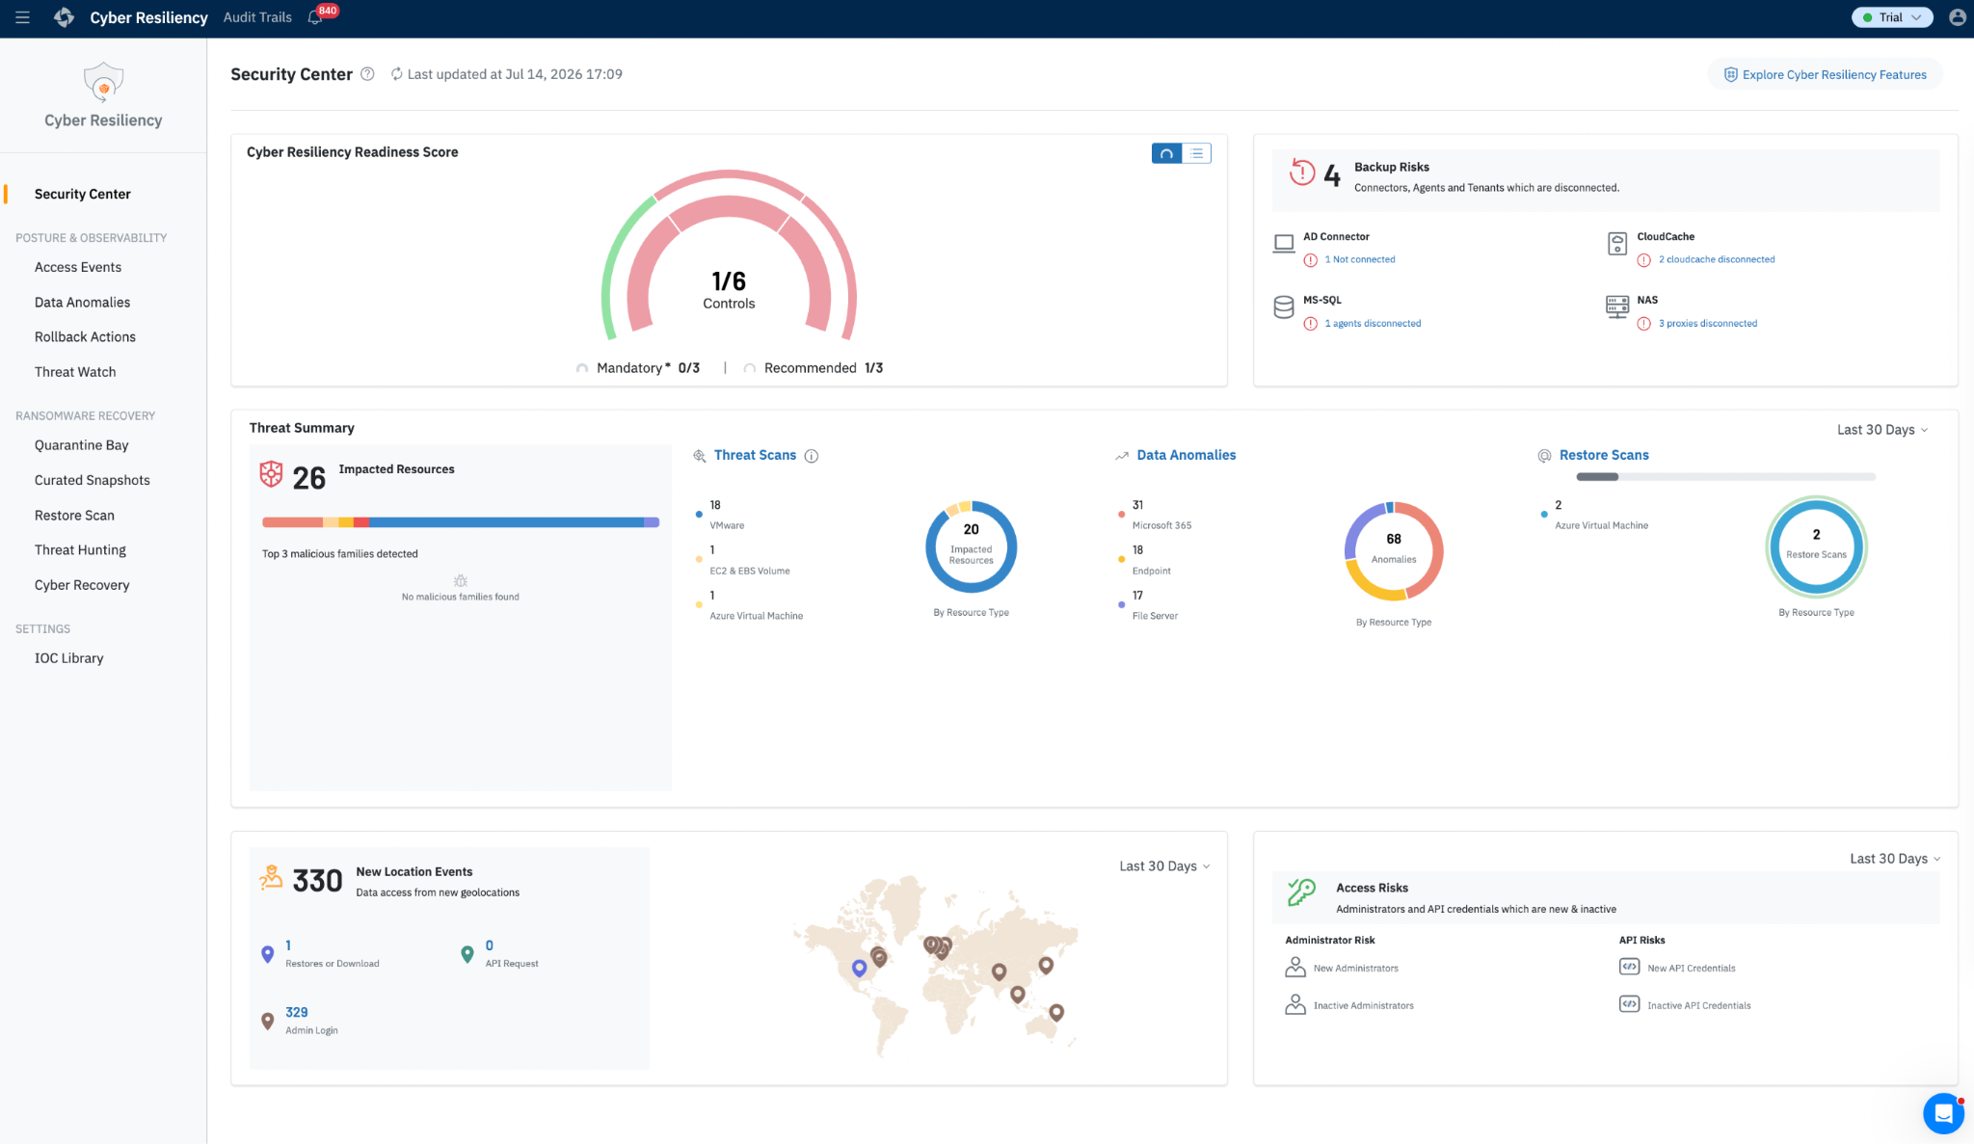Screen dimensions: 1974x1144
Task: Click '1 Not connected' AD Connector link
Action: 1359,259
